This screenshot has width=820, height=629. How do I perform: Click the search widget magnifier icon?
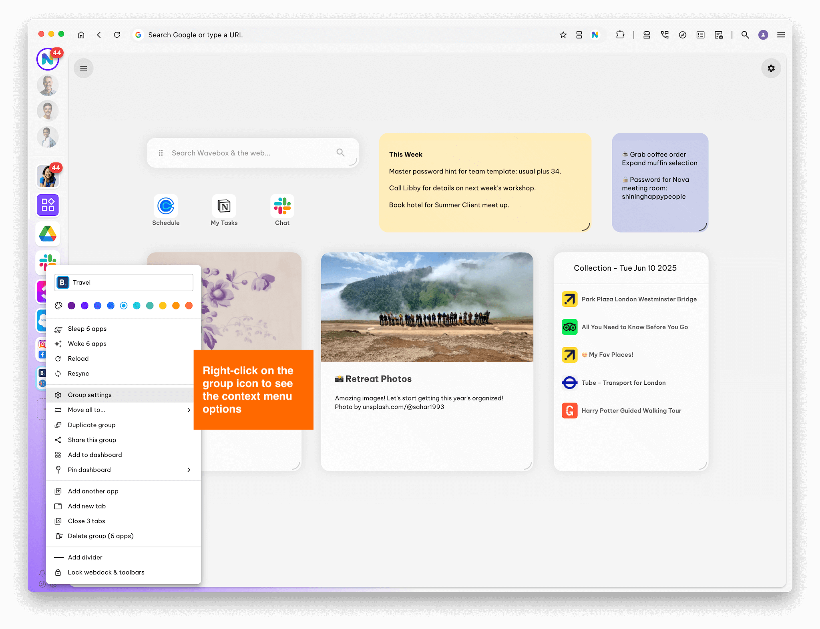pos(340,153)
